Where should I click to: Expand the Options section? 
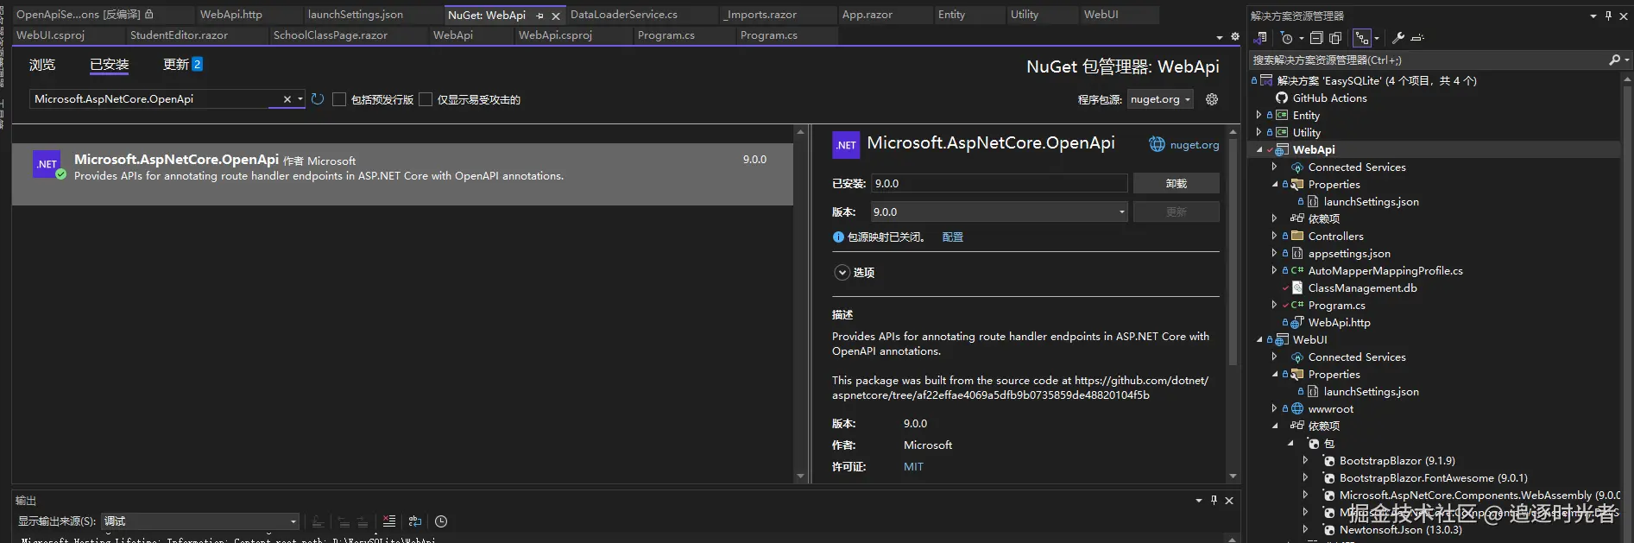pyautogui.click(x=842, y=272)
